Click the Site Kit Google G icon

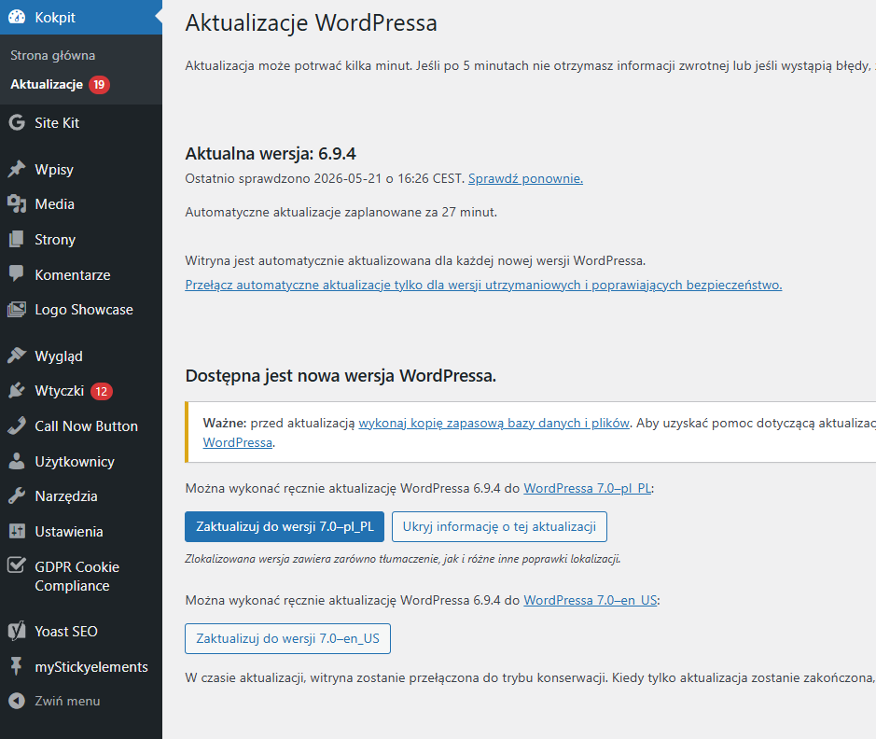coord(17,122)
